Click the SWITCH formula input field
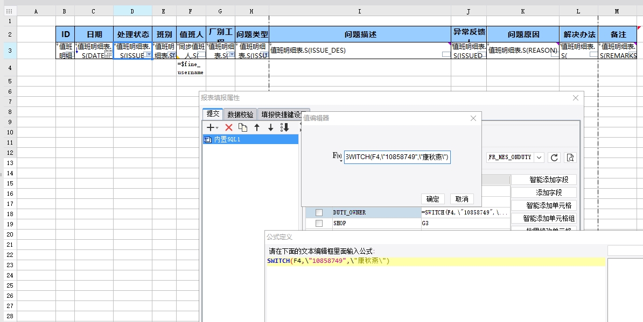643x322 pixels. pyautogui.click(x=397, y=157)
